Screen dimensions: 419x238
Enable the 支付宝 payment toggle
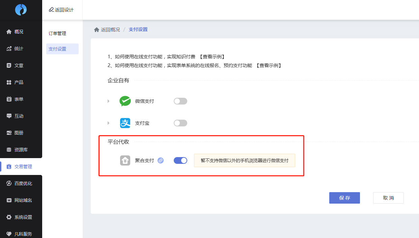coord(180,123)
